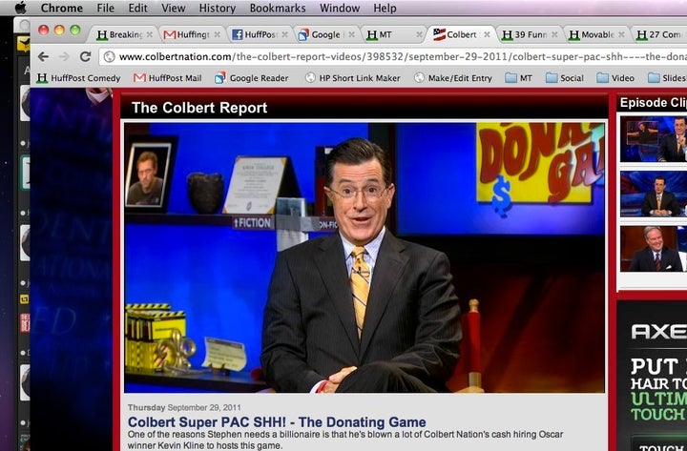Open the View menu
687x451 pixels.
(x=173, y=8)
